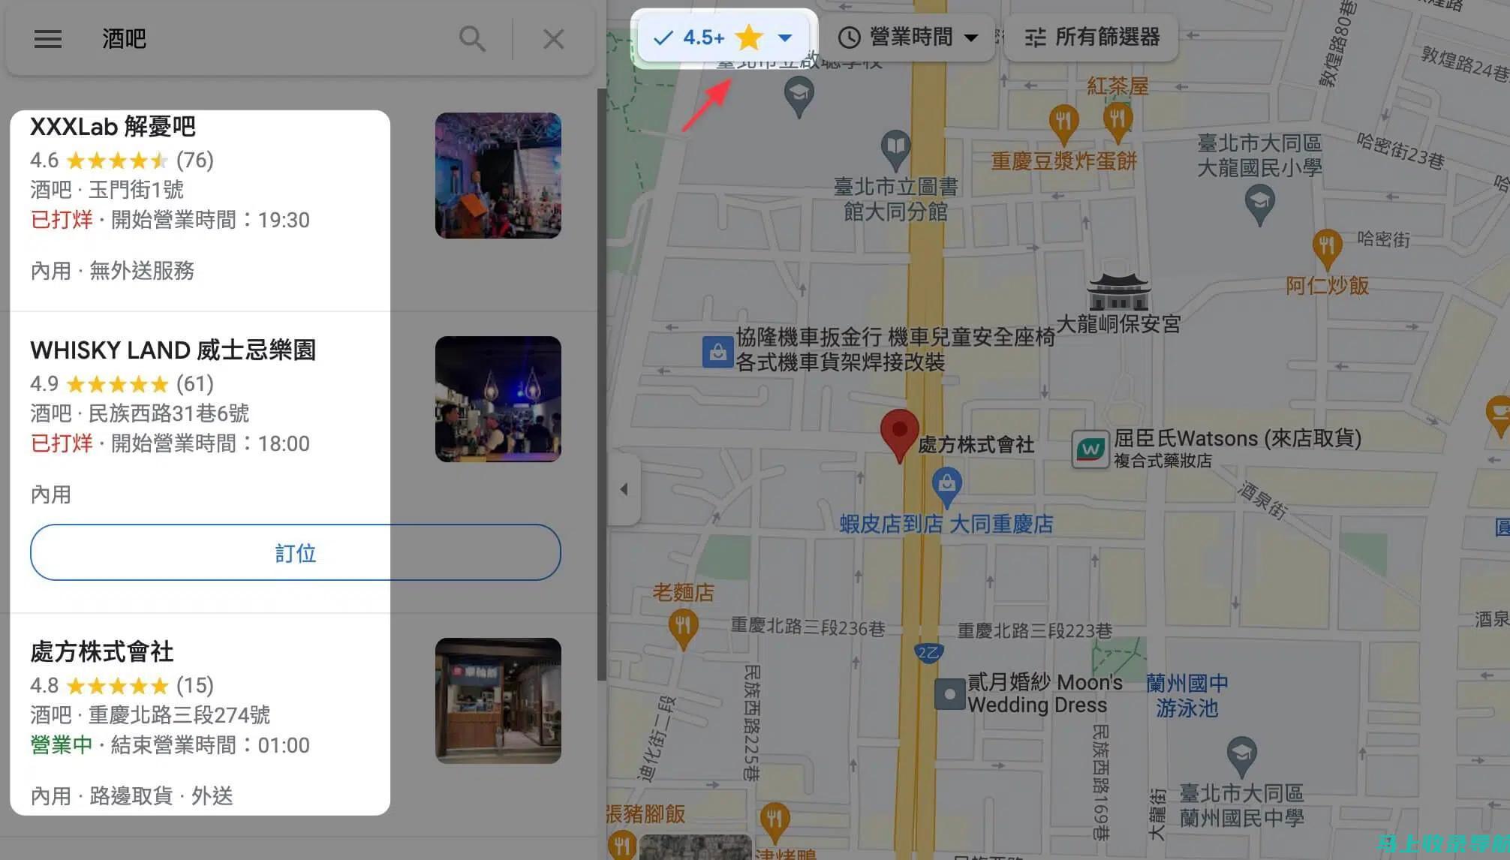The width and height of the screenshot is (1510, 860).
Task: View 處方株式會社 storefront thumbnail
Action: (x=498, y=701)
